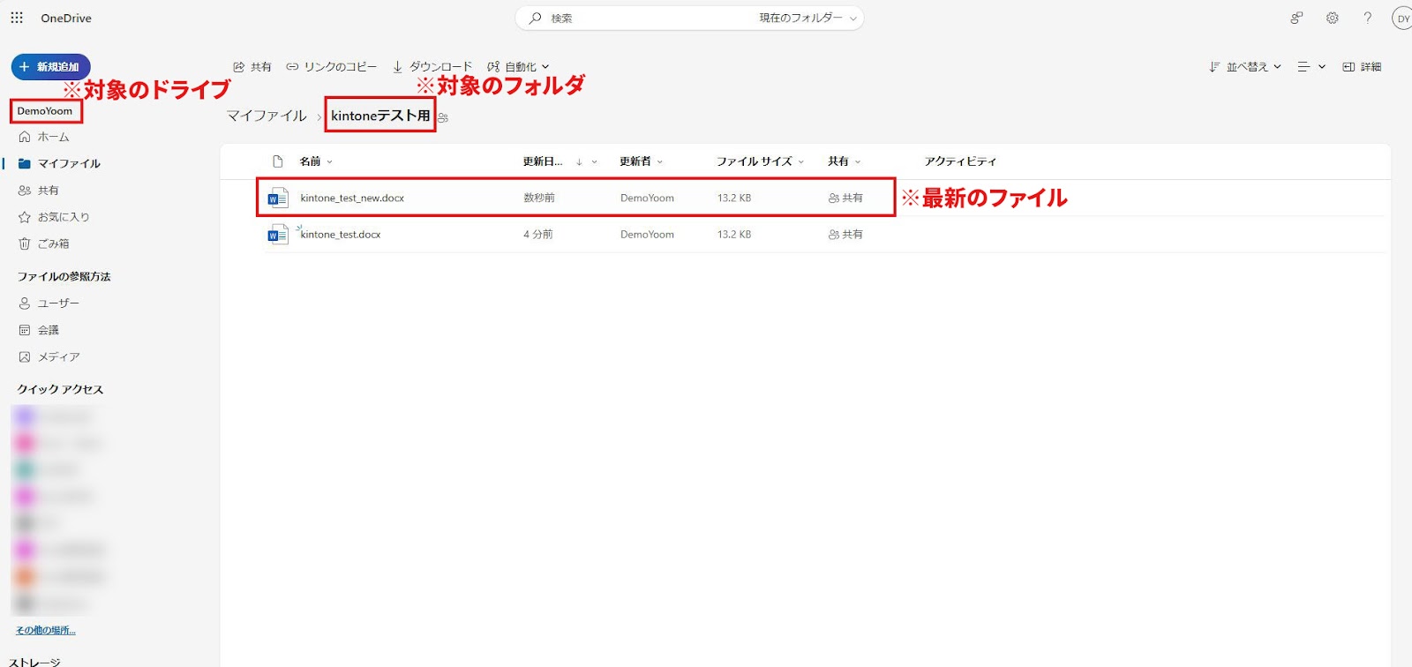Click the sort order icon
The width and height of the screenshot is (1412, 667).
click(1214, 67)
